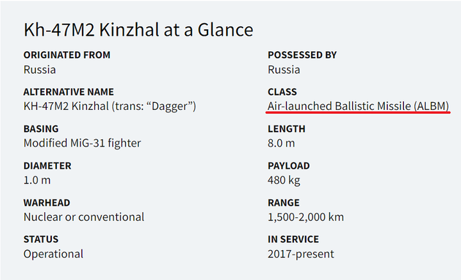The height and width of the screenshot is (280, 461).
Task: Click the DIAMETER value 1.0 m
Action: pyautogui.click(x=37, y=180)
